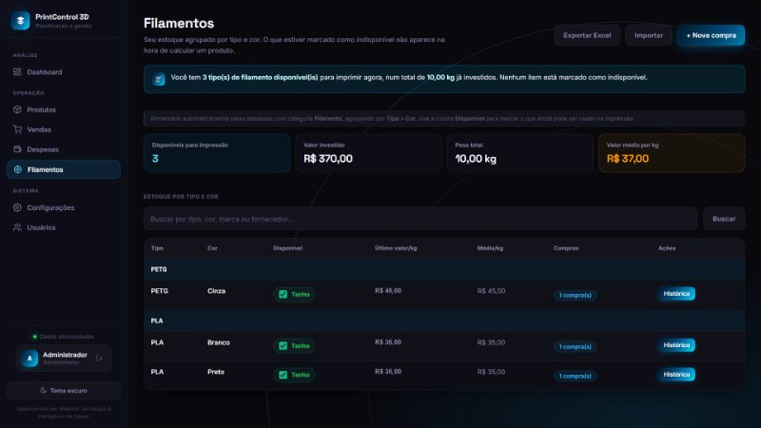Click 1 compra(s) badge for PLA Preto
This screenshot has width=761, height=428.
(576, 376)
